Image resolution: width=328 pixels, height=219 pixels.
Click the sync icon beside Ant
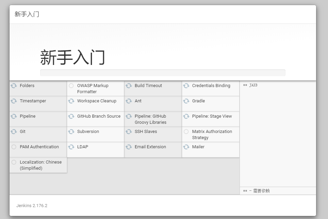129,101
